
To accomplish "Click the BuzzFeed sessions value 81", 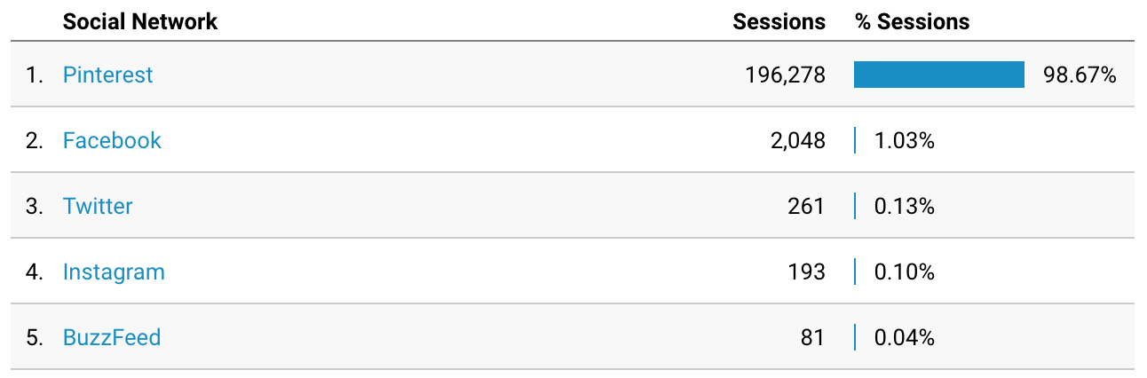I will point(813,338).
